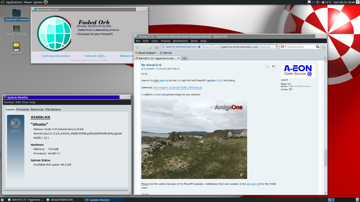This screenshot has height=202, width=360.
Task: Follow the 5.12-1 PowerPC updates link
Action: 219,81
